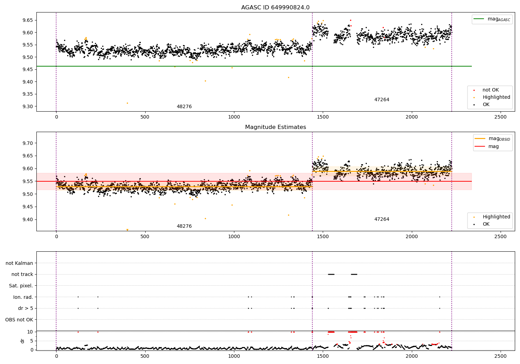
Task: Click the title "AGASC ID 649990824.0"
Action: pyautogui.click(x=275, y=8)
